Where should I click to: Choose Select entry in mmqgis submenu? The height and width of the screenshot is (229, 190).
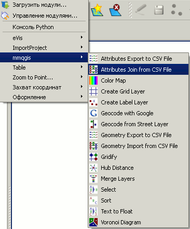coord(139,190)
